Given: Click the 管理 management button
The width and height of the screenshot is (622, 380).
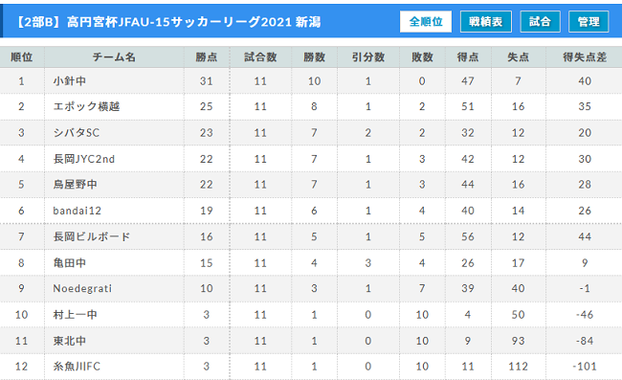Looking at the screenshot, I should point(589,21).
